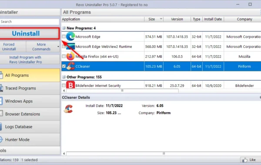Sort by the Version column header
The width and height of the screenshot is (261, 165).
click(177, 19)
